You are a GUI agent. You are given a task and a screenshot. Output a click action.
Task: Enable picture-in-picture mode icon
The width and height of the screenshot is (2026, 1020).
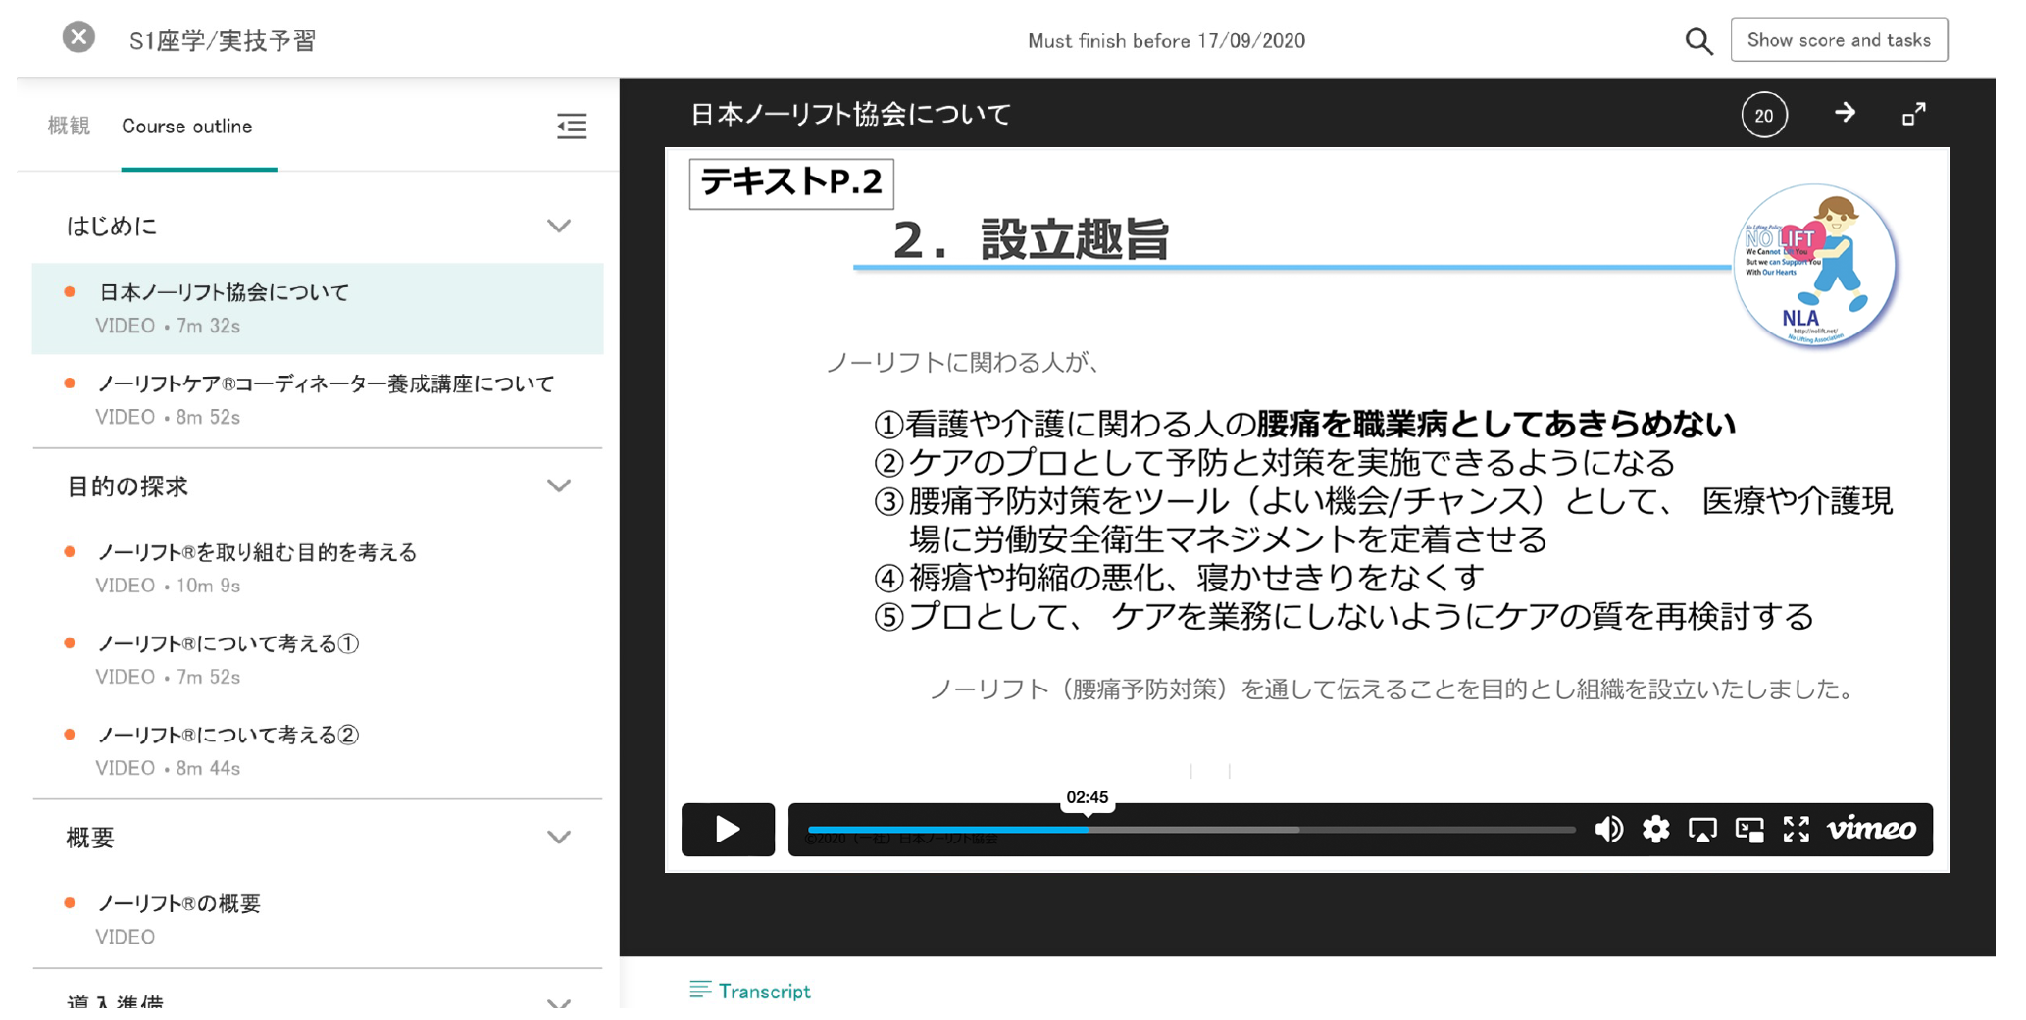[1749, 830]
